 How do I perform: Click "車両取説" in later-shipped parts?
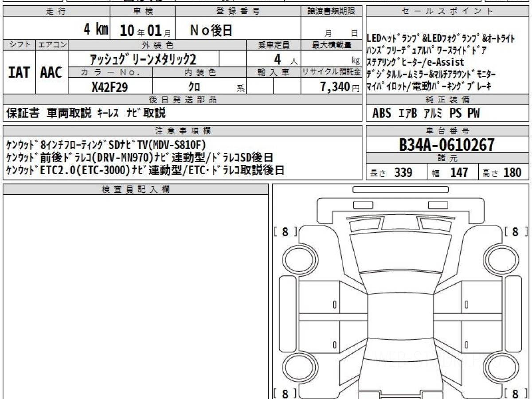[x=69, y=113]
